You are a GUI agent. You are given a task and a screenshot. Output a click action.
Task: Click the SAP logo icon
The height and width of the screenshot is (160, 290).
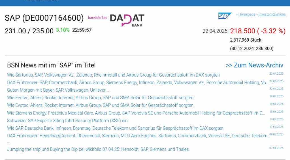225,16
